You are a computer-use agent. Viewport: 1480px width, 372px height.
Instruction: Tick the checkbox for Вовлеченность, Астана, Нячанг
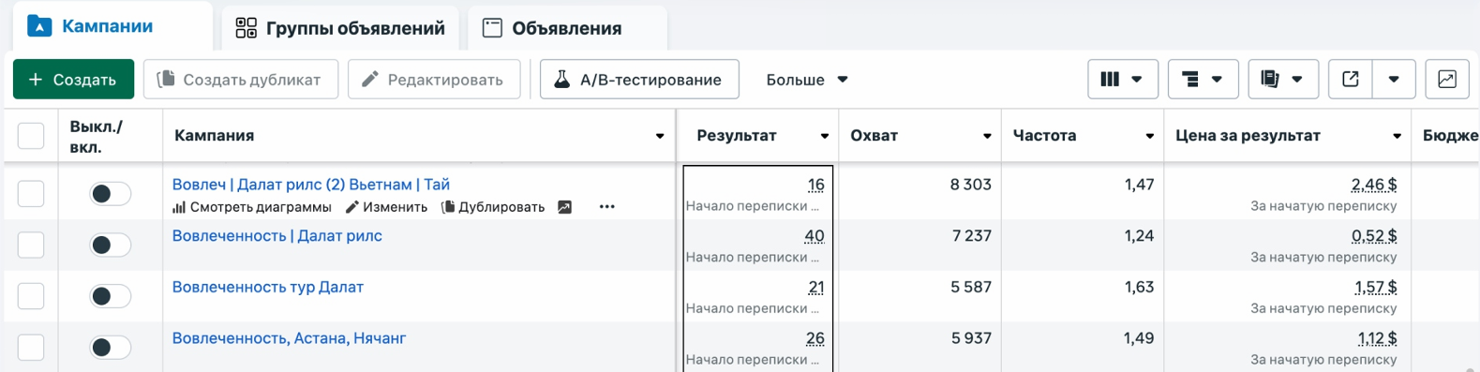[x=31, y=348]
